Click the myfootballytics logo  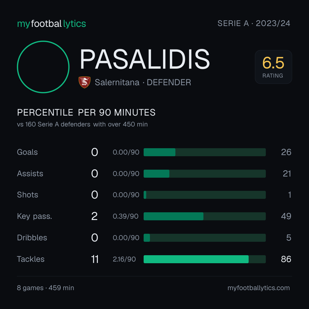[x=51, y=24]
